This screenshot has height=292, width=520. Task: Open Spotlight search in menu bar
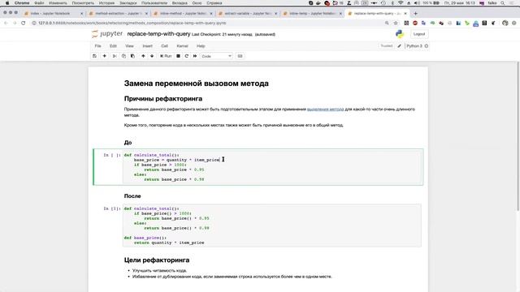click(x=503, y=3)
